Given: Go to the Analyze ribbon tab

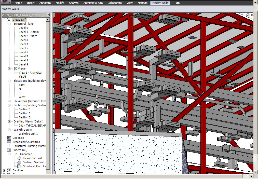Looking at the screenshot, I should (x=74, y=3).
